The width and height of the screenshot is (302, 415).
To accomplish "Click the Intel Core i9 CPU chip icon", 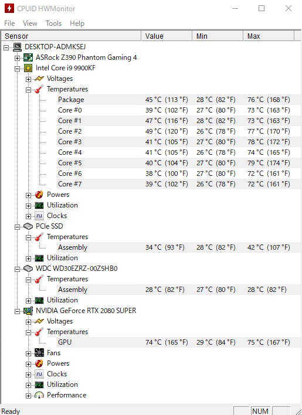I will (x=28, y=68).
